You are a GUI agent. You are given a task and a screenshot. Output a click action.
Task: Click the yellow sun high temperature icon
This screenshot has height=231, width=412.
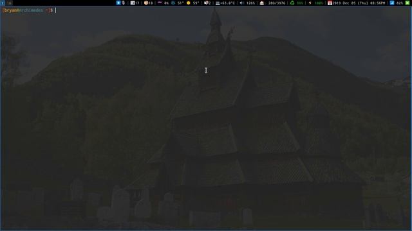pos(189,3)
